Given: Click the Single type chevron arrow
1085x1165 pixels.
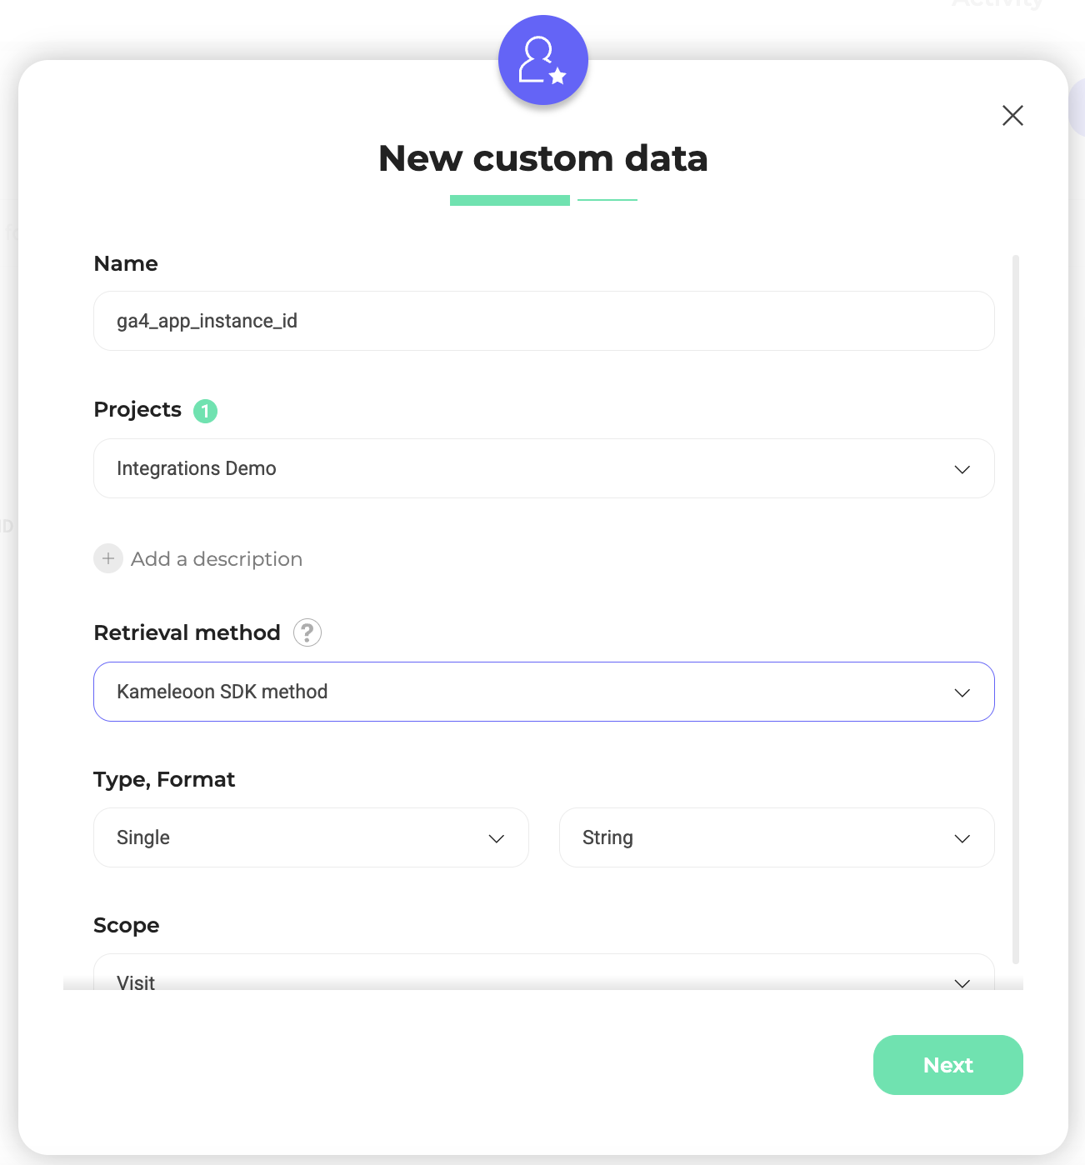Looking at the screenshot, I should click(497, 838).
